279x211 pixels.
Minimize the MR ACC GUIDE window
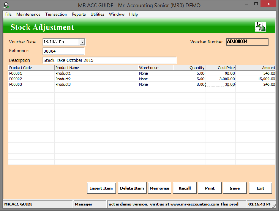pos(247,5)
